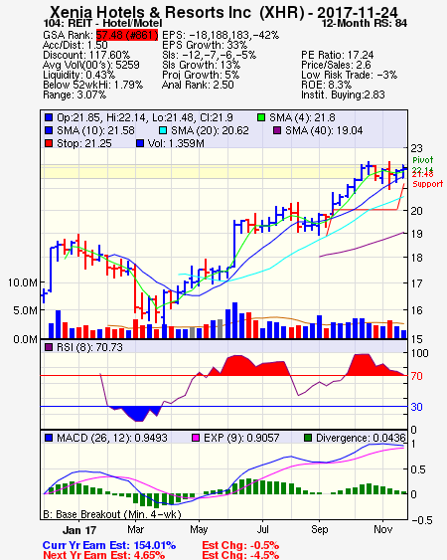Click the cyan SMA (20) legend swatch
This screenshot has width=447, height=560.
click(x=163, y=130)
